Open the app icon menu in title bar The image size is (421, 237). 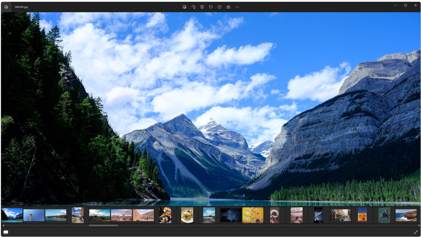pyautogui.click(x=6, y=7)
